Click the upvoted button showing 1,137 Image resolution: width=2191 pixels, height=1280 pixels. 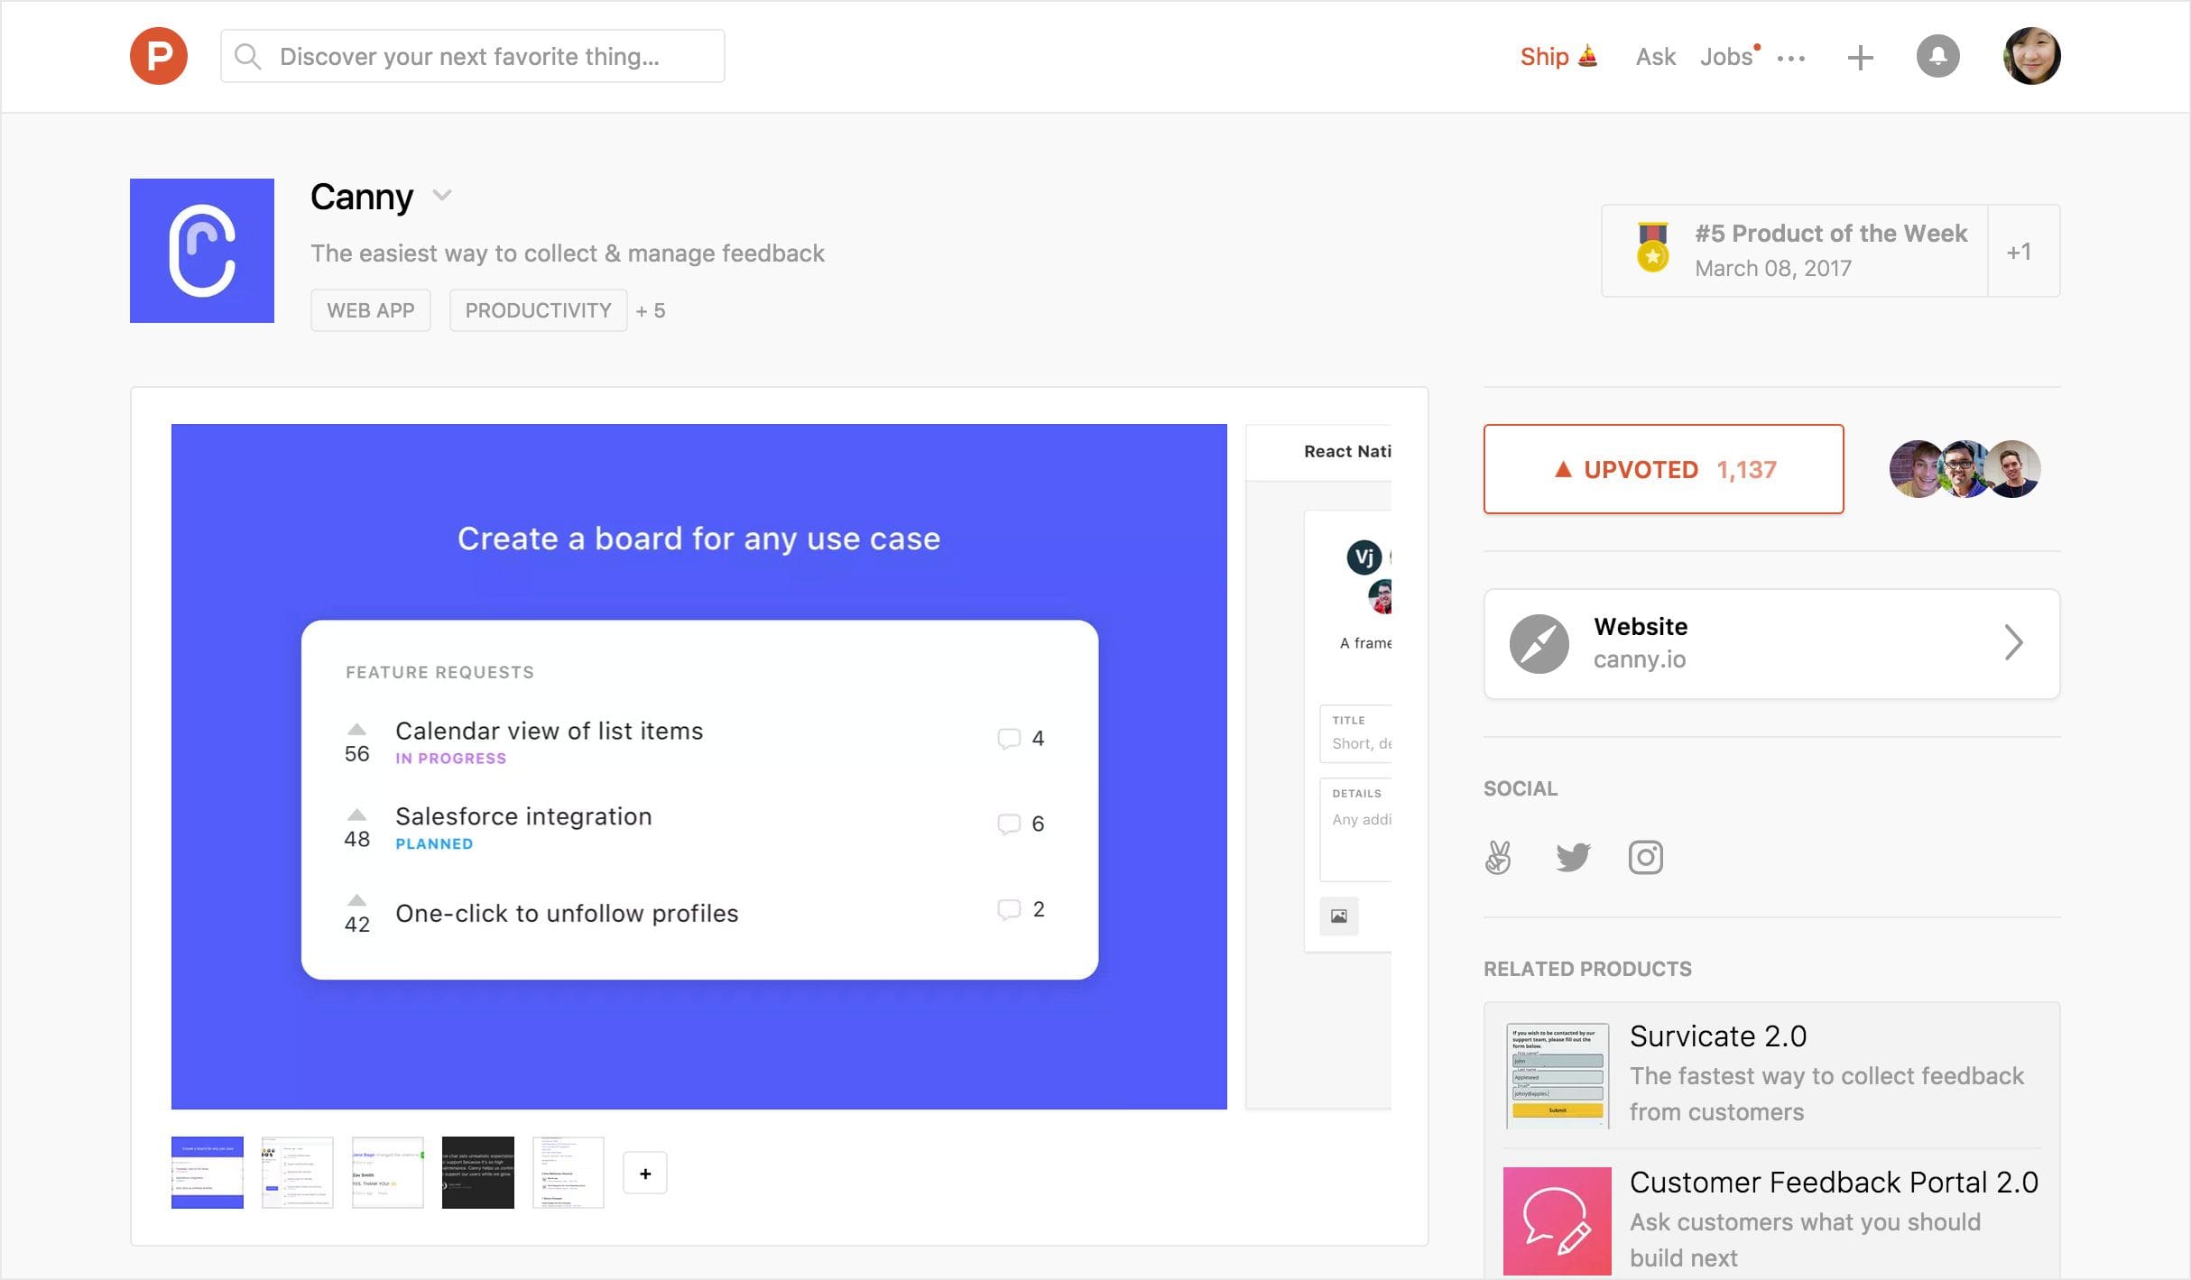point(1662,468)
